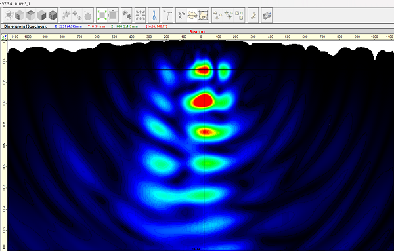Click the multiple arrows selection icon
Screen dimensions: 394x251
click(x=181, y=16)
